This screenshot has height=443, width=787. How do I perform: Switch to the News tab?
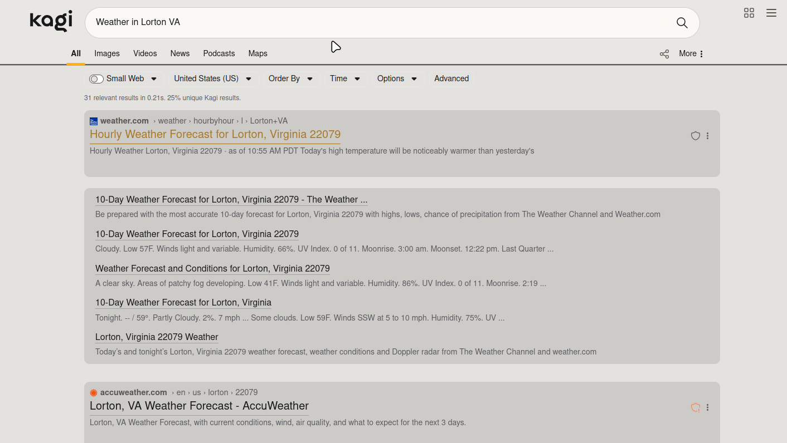tap(180, 53)
